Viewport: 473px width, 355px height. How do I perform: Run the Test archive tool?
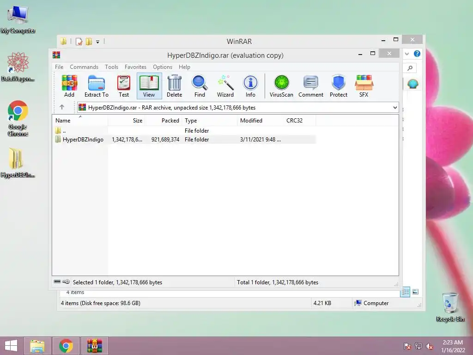click(124, 86)
